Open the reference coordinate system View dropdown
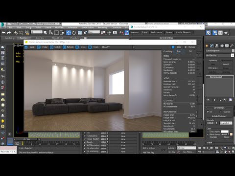Viewport: 235px width, 176px height. [x=94, y=32]
